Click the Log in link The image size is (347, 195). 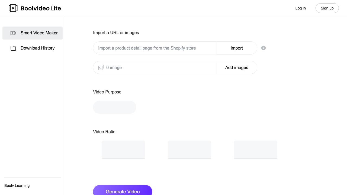coord(300,8)
